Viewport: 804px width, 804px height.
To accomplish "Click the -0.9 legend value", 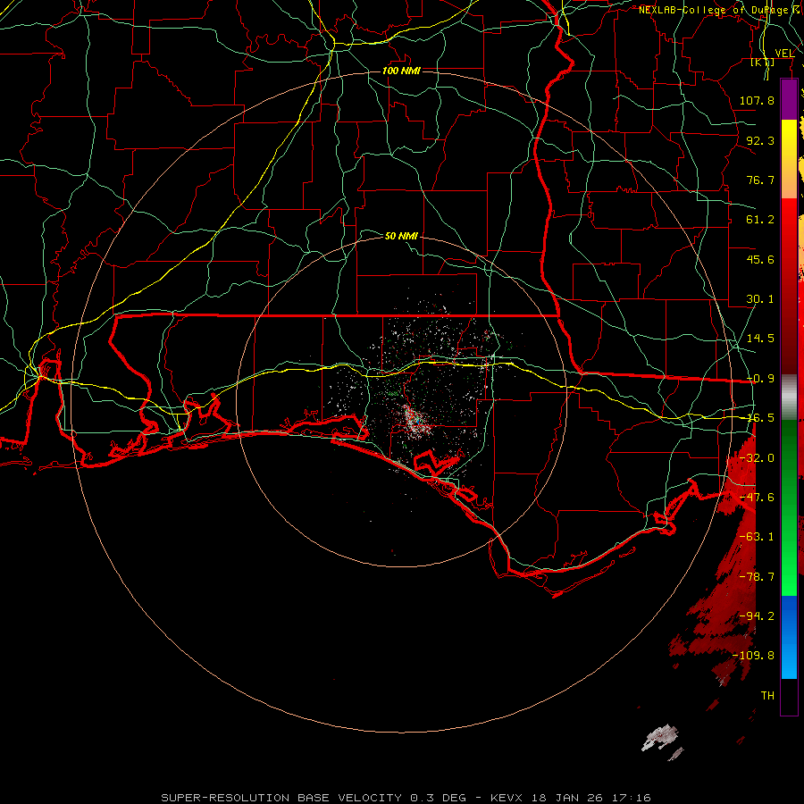I will point(760,379).
